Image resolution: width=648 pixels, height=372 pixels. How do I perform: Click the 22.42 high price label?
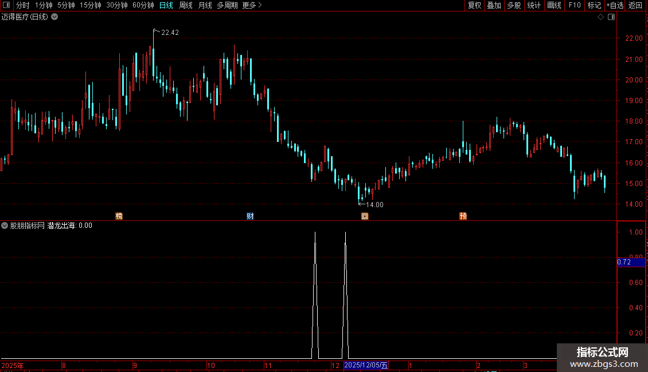click(x=170, y=33)
